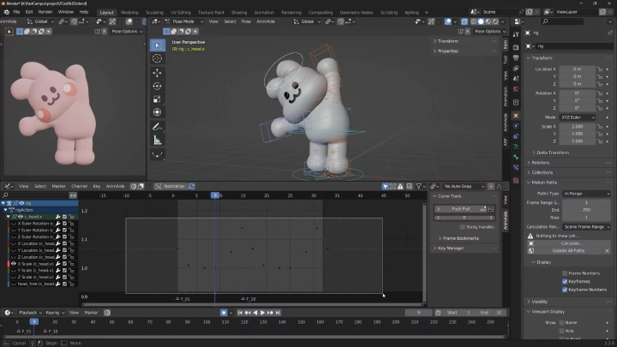Open the Tool properties tab icon
Screen dimensions: 617x347
[516, 34]
